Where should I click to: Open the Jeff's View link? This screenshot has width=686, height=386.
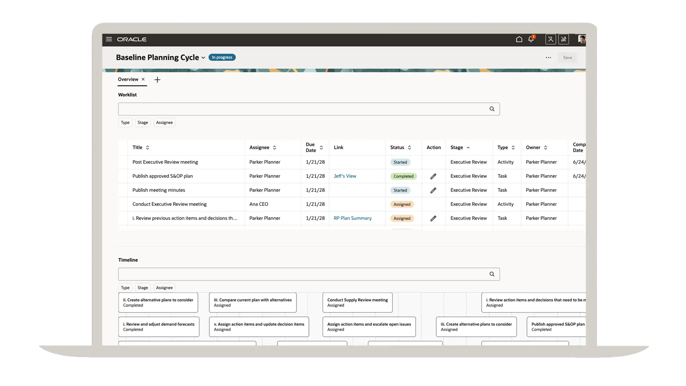pos(344,176)
